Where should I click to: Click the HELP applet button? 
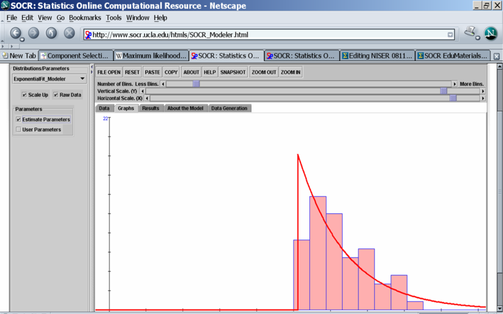point(210,72)
